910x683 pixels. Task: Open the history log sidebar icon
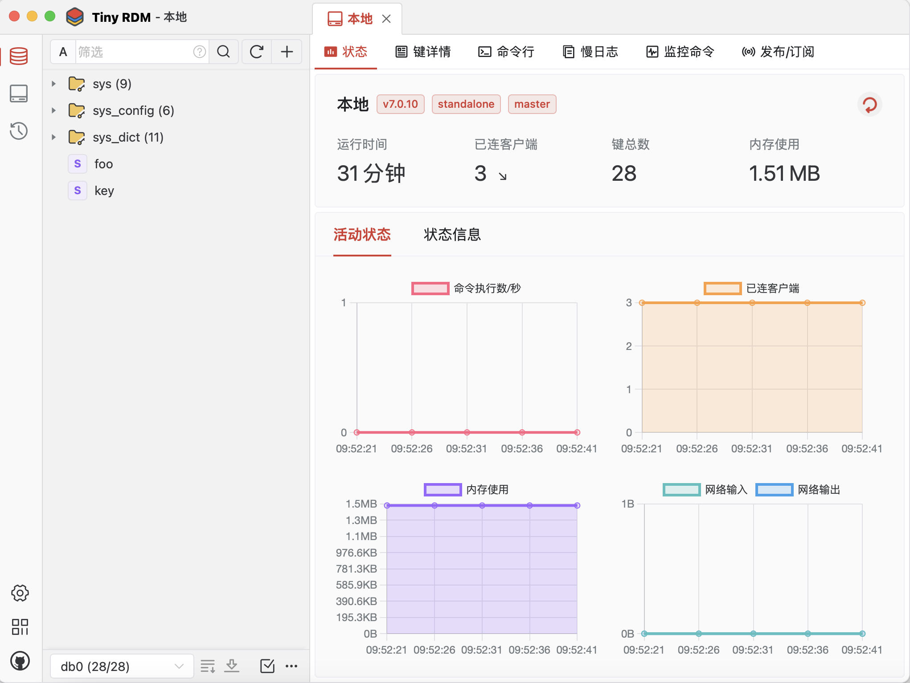[x=19, y=131]
